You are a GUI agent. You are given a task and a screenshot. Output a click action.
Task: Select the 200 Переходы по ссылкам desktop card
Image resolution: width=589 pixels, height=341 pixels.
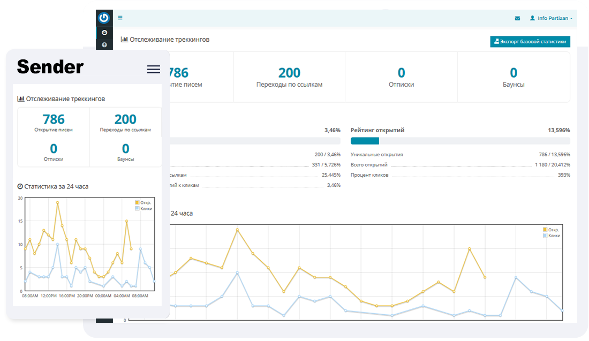tap(289, 77)
